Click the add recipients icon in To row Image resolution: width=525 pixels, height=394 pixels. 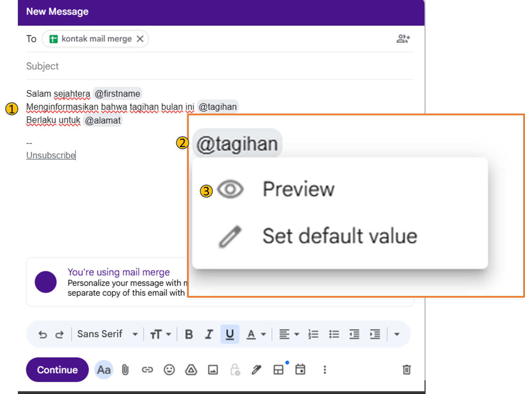[403, 39]
